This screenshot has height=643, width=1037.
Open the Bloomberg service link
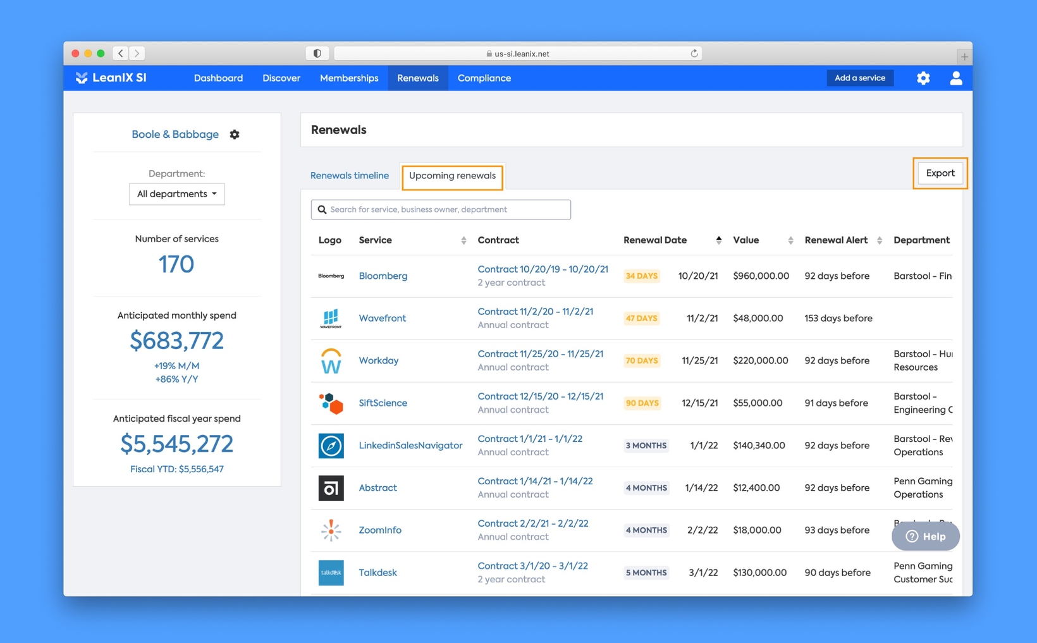pos(383,276)
